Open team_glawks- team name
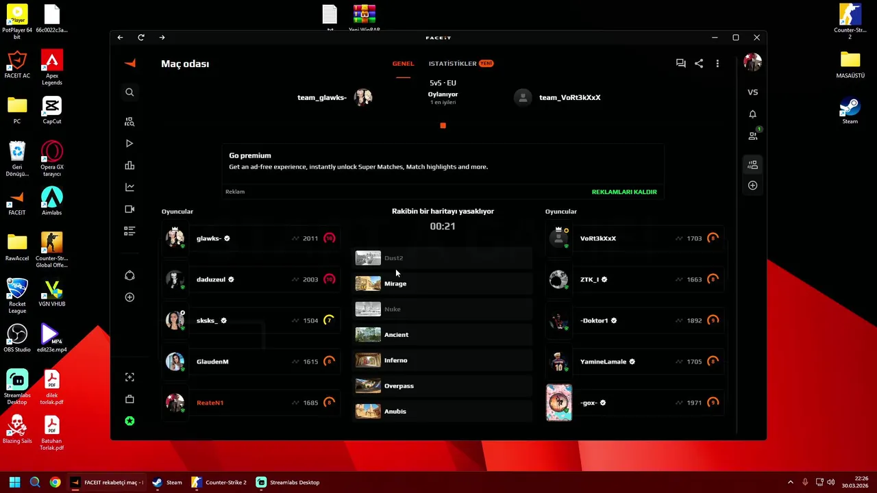Viewport: 877px width, 493px height. coord(322,97)
